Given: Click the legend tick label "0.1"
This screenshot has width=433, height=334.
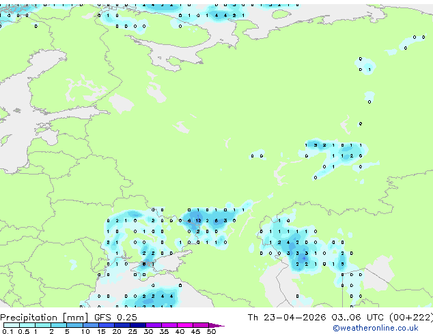Looking at the screenshot, I should [8, 331].
